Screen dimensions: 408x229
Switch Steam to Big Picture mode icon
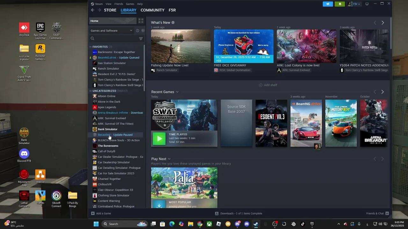point(367,4)
